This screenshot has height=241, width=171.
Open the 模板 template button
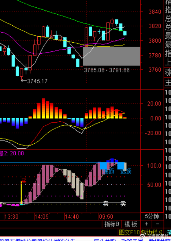pos(131,224)
